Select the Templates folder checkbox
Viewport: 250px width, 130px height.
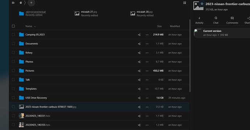pos(13,89)
